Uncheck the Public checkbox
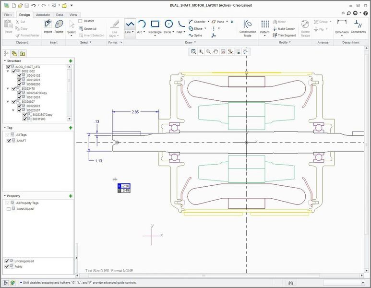 coord(7,266)
